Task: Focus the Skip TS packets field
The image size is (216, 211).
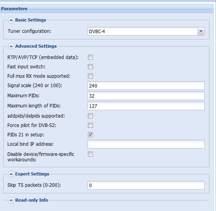Action: pos(146,185)
